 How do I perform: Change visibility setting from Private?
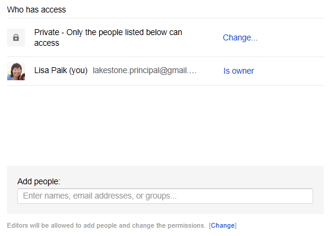click(x=240, y=37)
